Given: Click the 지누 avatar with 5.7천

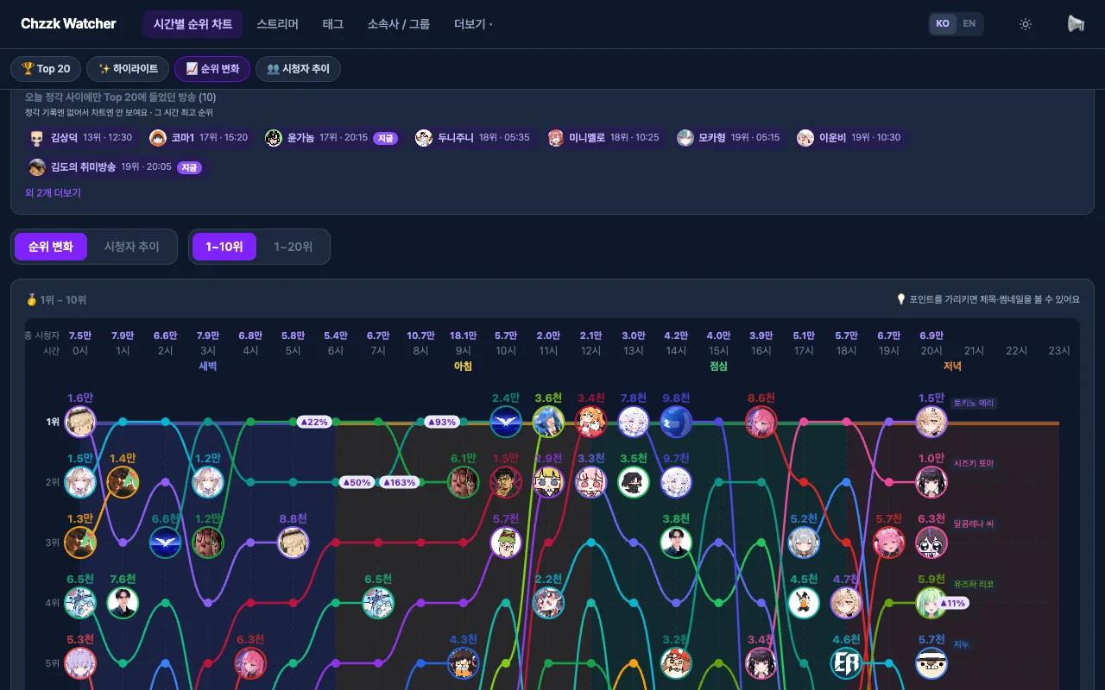Looking at the screenshot, I should [931, 663].
